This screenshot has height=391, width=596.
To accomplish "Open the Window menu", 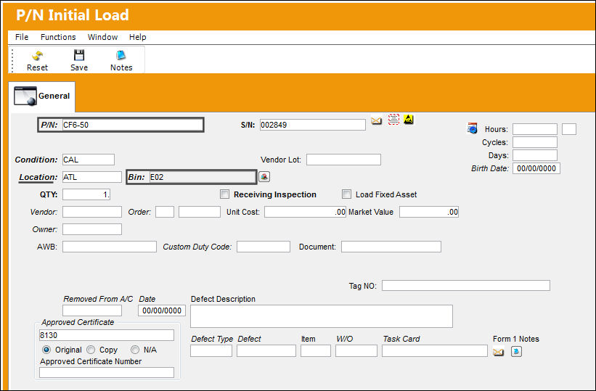I will click(102, 37).
